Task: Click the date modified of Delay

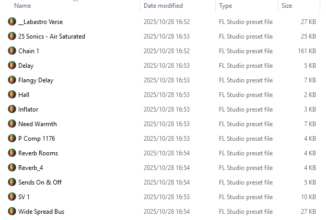Action: (x=167, y=66)
